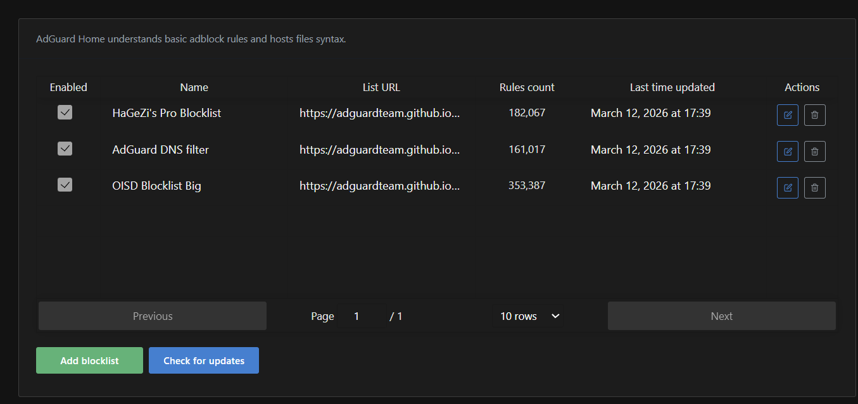This screenshot has width=858, height=404.
Task: Select the AdGuard DNS filter name
Action: 160,150
